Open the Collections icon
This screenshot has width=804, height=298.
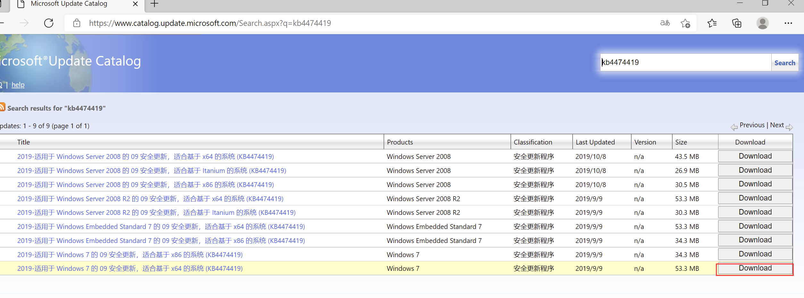[737, 23]
